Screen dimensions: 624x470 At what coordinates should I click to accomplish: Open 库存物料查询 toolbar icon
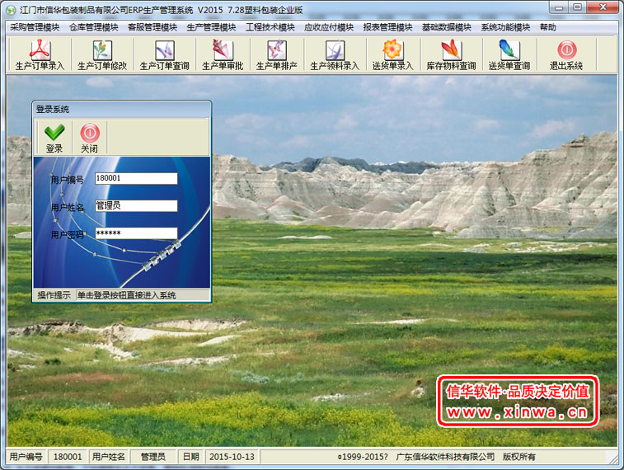(451, 55)
